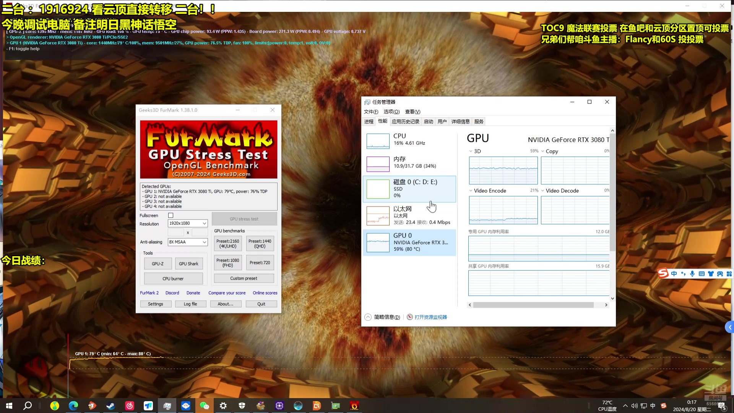Click Custom preset button
Screen dimensions: 734x413
point(244,278)
